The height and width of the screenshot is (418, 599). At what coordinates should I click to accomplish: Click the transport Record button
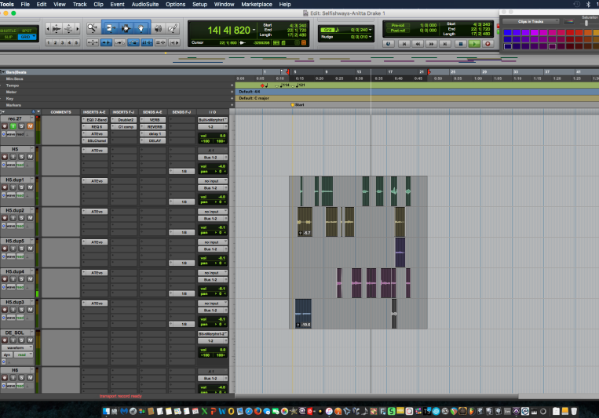[x=488, y=44]
